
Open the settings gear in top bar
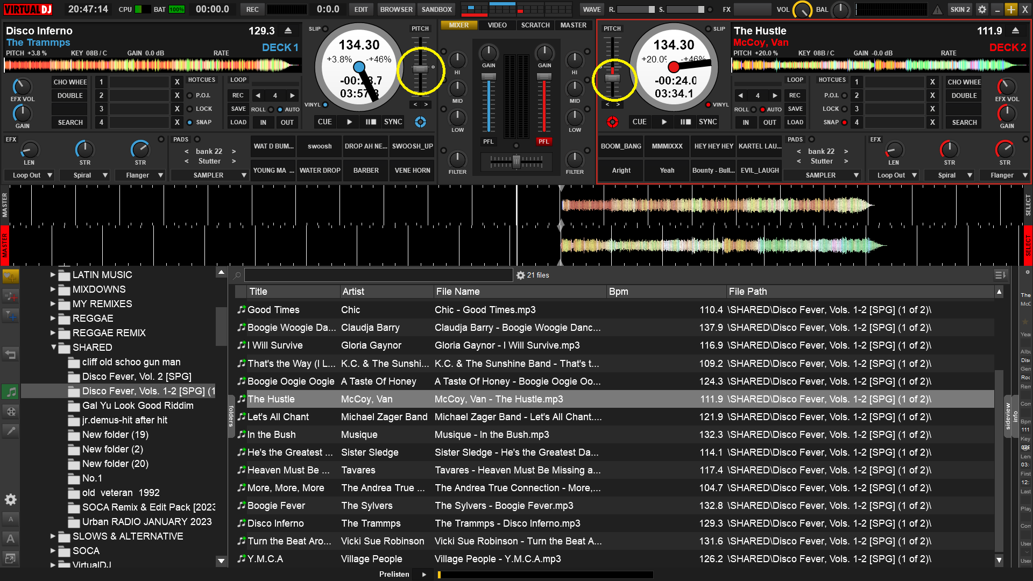(x=982, y=9)
